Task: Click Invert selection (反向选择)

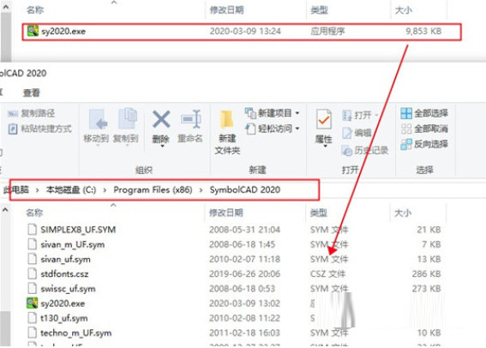Action: (x=424, y=144)
